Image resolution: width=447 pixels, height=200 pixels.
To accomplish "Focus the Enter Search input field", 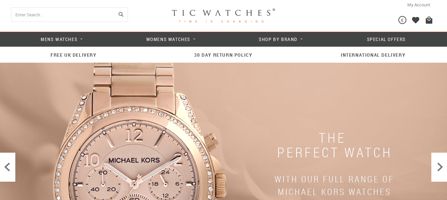I will pos(65,15).
